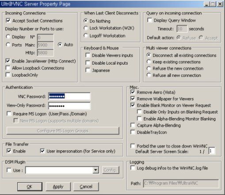Toggle Accept Socket Connections checkbox
The width and height of the screenshot is (225, 195).
pyautogui.click(x=8, y=20)
